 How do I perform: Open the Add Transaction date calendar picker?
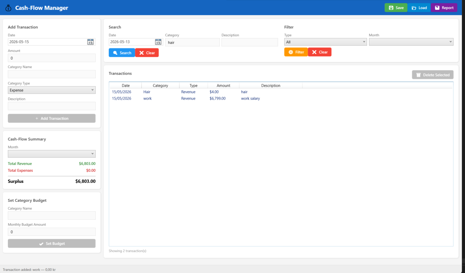point(90,42)
